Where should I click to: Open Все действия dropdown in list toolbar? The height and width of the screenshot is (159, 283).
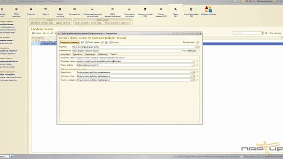pos(276,33)
